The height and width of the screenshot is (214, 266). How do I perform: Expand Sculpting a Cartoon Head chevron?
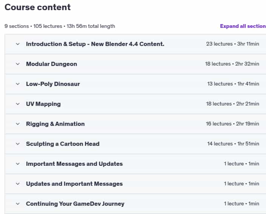pyautogui.click(x=18, y=144)
